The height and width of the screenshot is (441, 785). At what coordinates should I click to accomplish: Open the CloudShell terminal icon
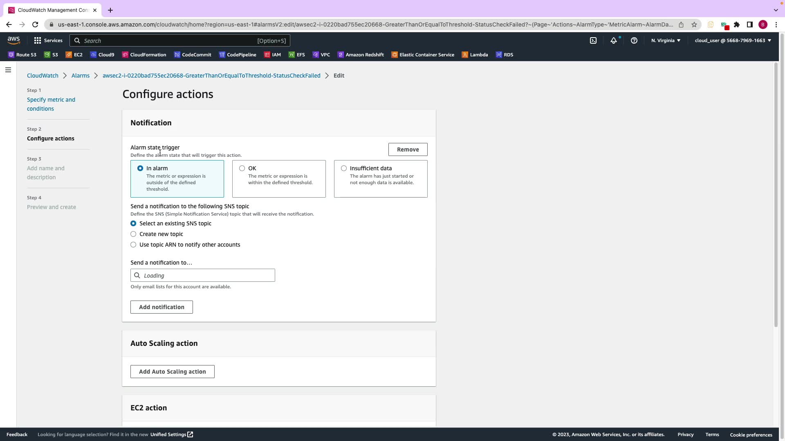pos(593,40)
